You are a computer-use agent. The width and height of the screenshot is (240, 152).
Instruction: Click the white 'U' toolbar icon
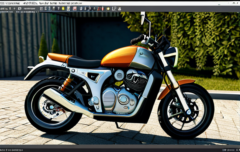pos(81,9)
